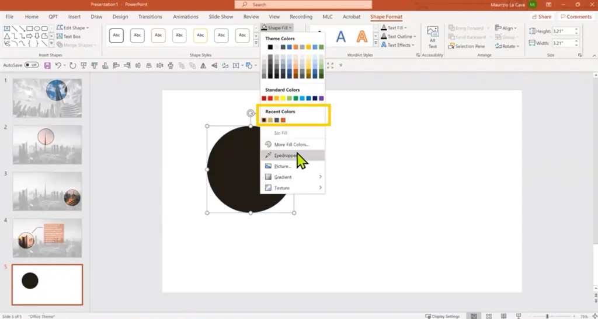Open the Selection Pane

pyautogui.click(x=467, y=46)
